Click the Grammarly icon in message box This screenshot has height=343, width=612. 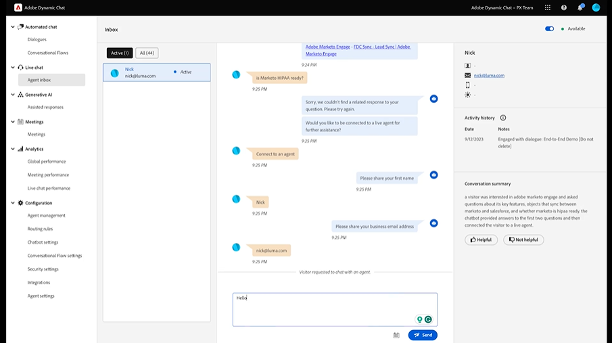[428, 319]
